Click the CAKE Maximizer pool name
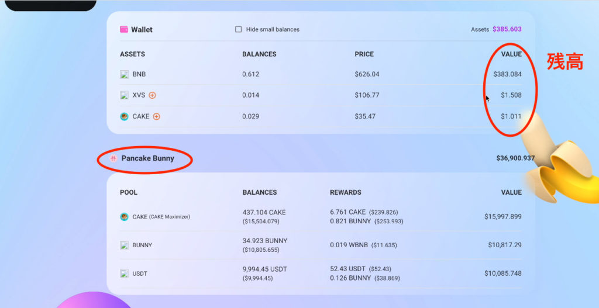The width and height of the screenshot is (599, 308). (161, 217)
